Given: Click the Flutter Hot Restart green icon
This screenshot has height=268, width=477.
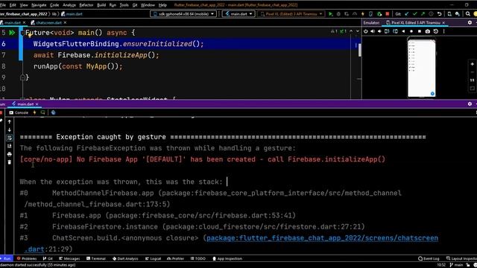Looking at the screenshot, I should (379, 14).
